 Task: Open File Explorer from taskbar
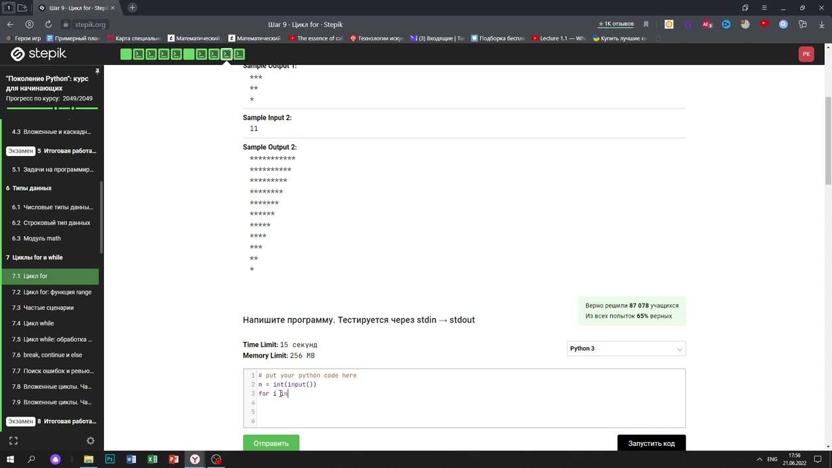pyautogui.click(x=88, y=459)
